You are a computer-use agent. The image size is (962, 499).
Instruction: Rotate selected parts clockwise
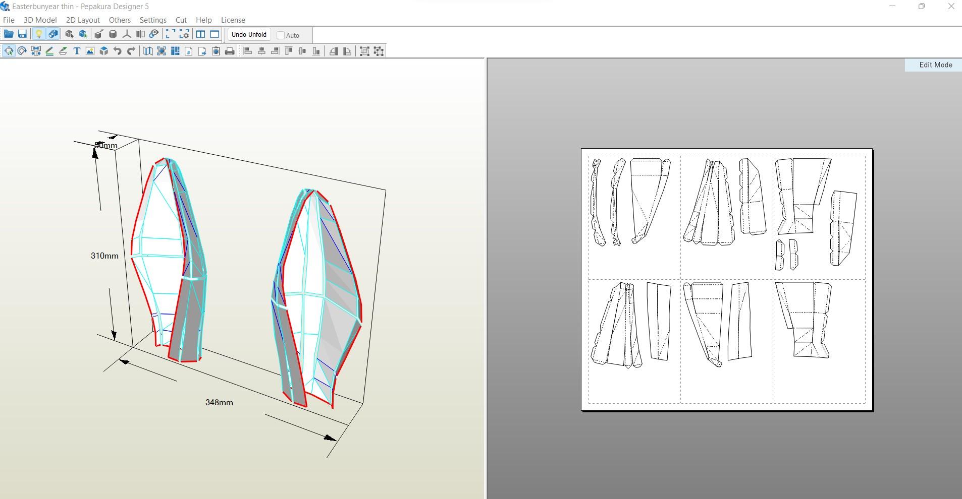click(x=347, y=51)
